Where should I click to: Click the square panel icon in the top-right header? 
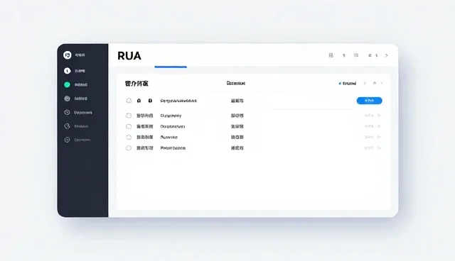point(356,55)
